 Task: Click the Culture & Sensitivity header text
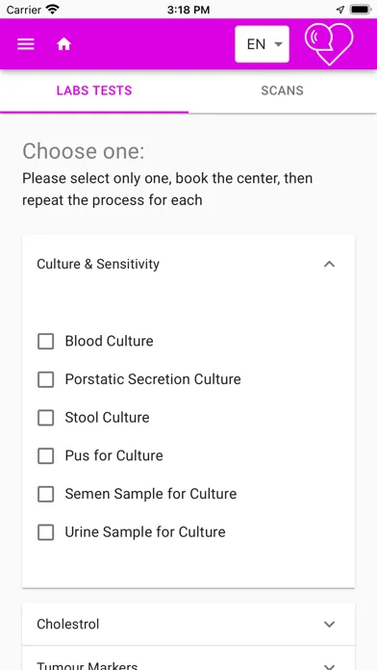pyautogui.click(x=98, y=264)
